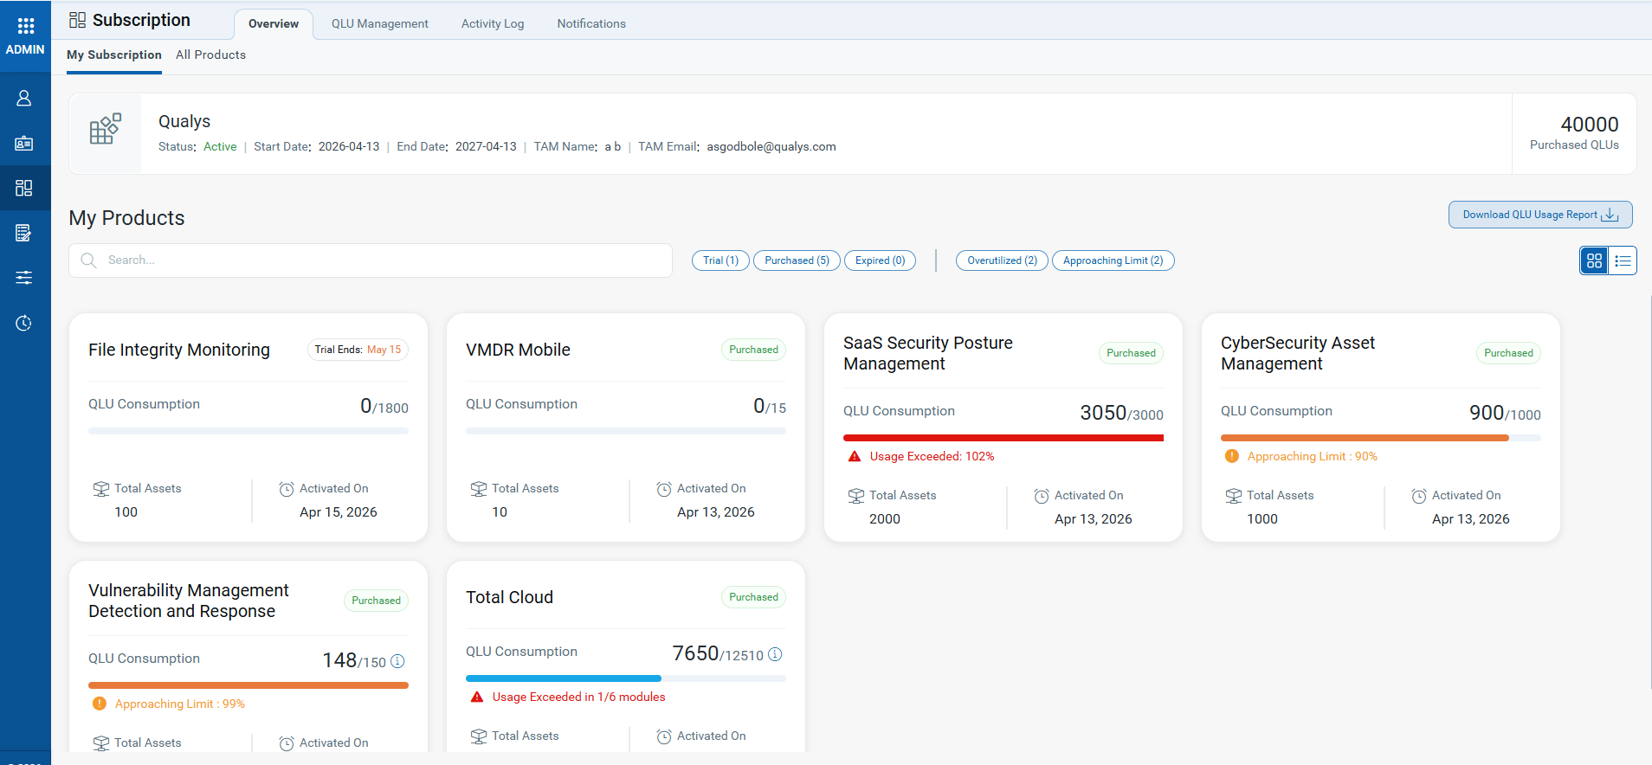Filter by Approaching Limit (2)

pyautogui.click(x=1113, y=260)
